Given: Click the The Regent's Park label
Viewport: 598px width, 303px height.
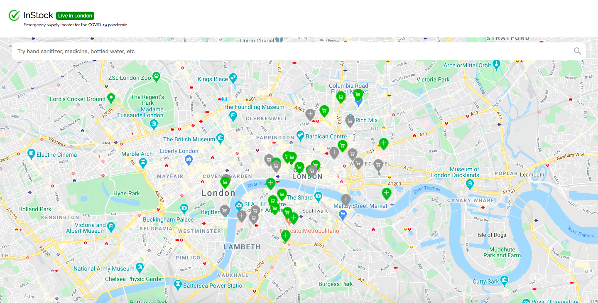Looking at the screenshot, I should pos(147,100).
